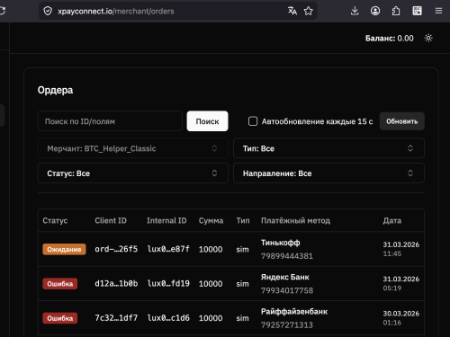Toggle light theme sun icon
Screen dimensions: 450x337
coord(428,38)
